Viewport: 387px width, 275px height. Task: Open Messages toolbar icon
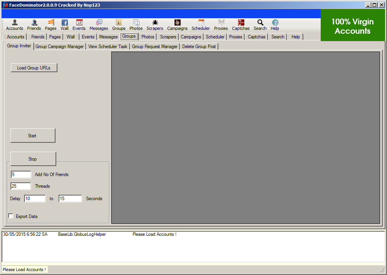pos(99,25)
